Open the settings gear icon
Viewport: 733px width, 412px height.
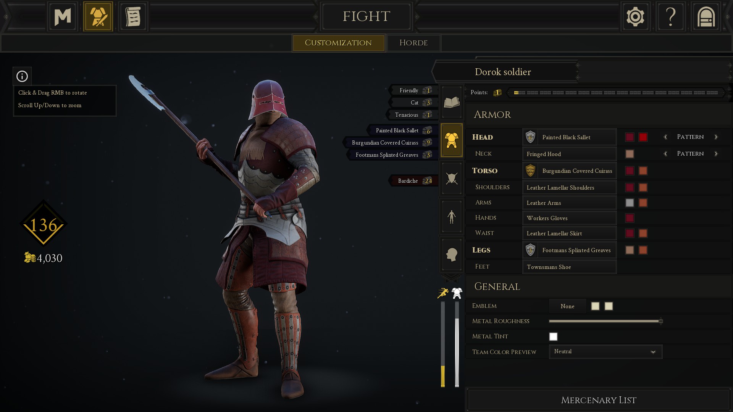[x=635, y=17]
